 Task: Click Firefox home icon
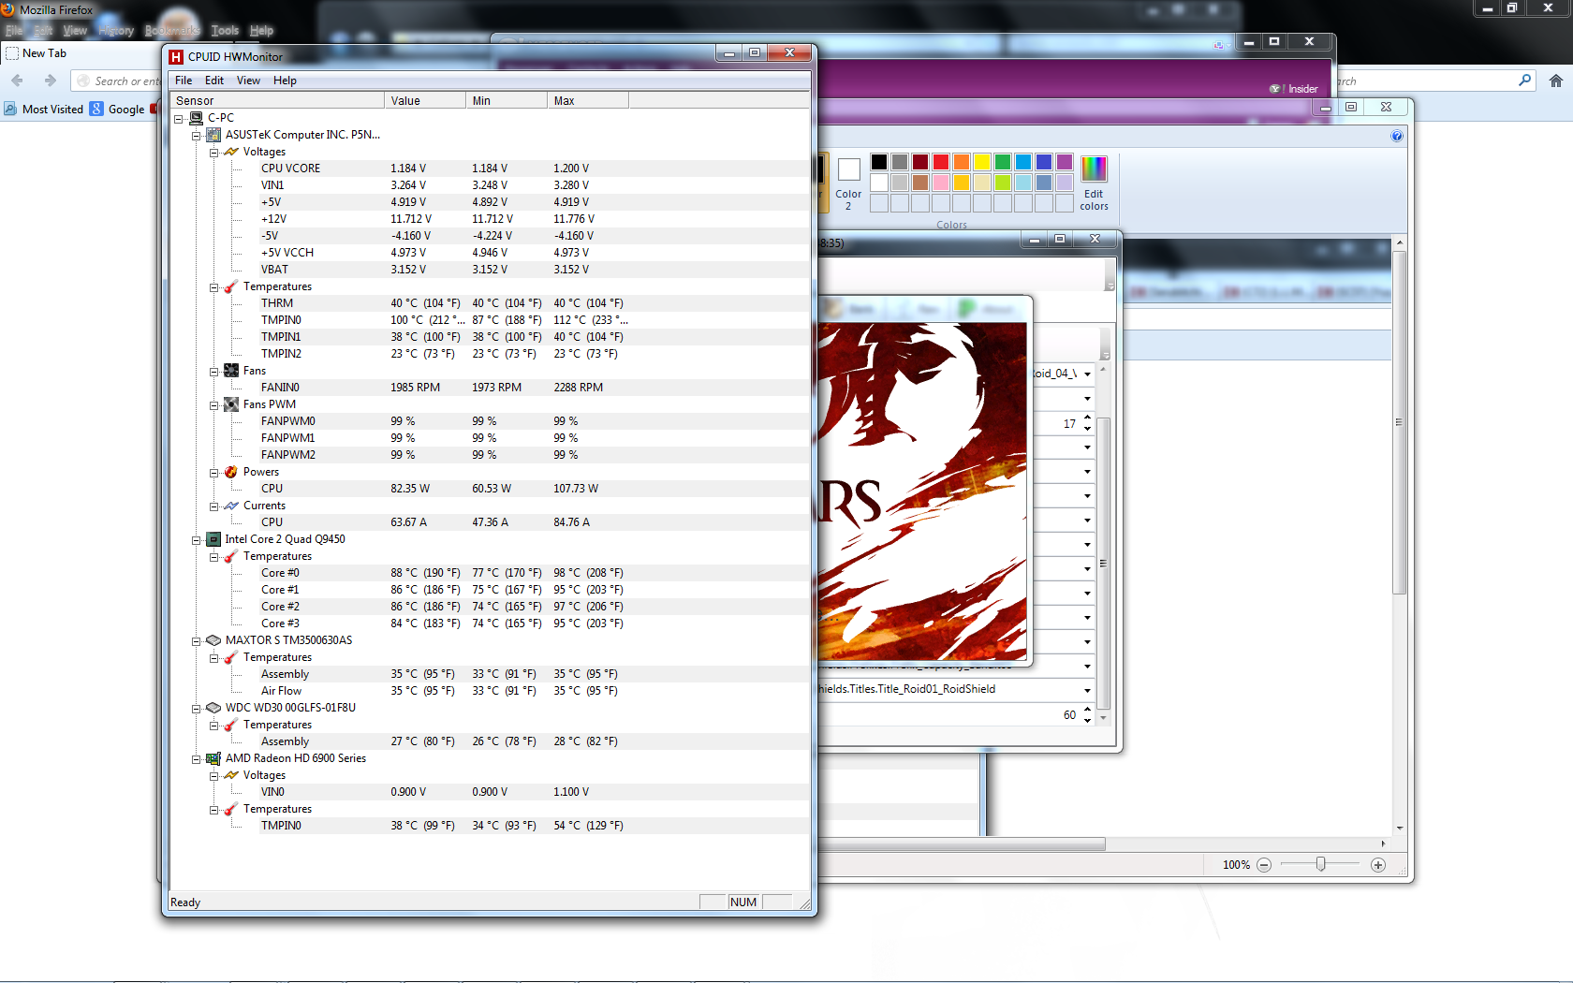pyautogui.click(x=1556, y=81)
